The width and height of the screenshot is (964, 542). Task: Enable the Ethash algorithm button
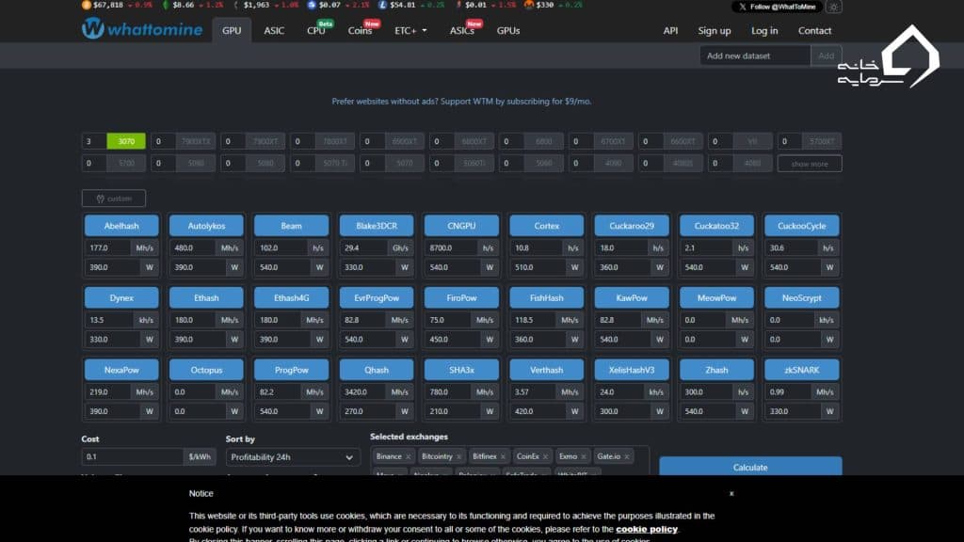(x=206, y=298)
